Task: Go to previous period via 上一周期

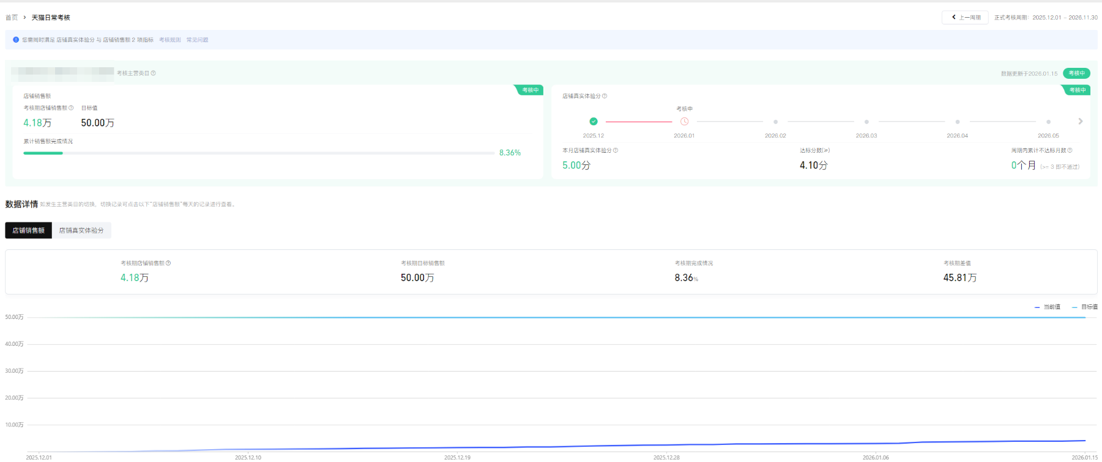Action: 965,18
